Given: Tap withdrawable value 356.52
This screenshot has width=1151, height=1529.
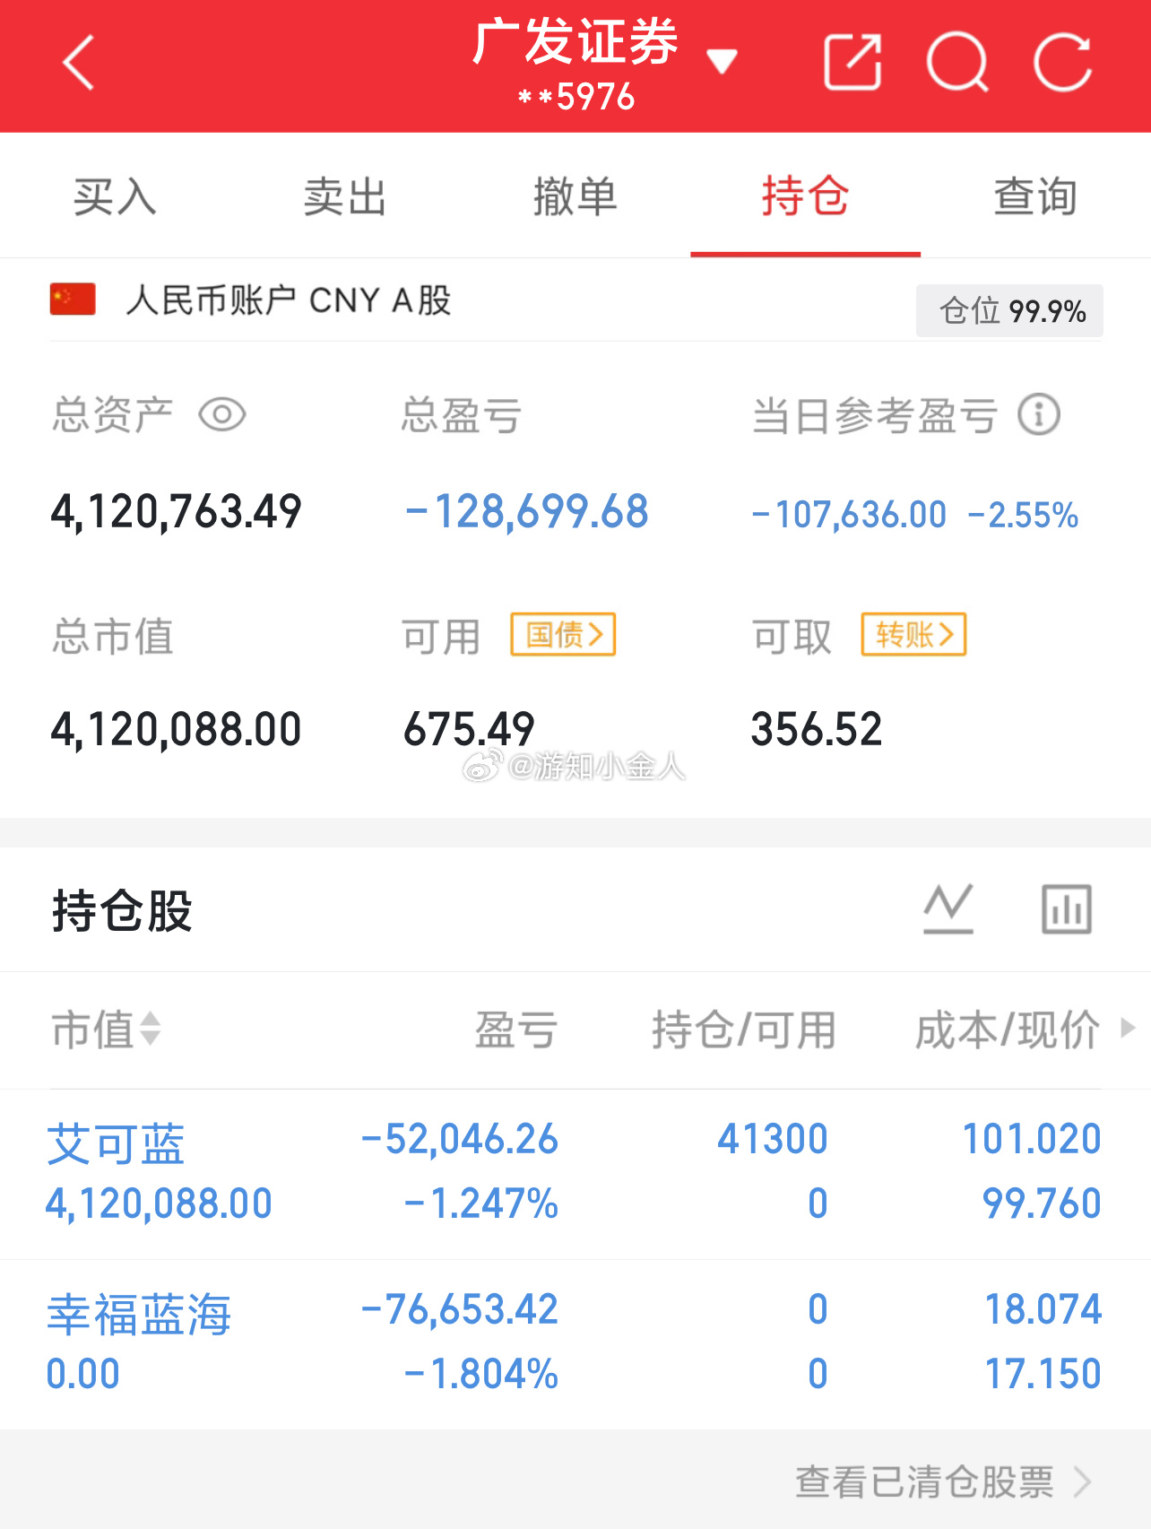Looking at the screenshot, I should [817, 729].
